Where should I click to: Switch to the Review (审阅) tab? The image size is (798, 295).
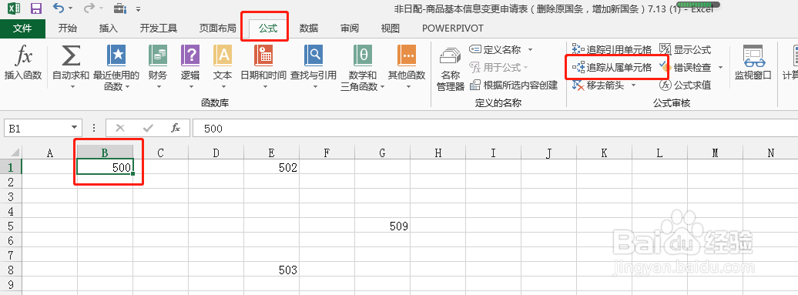349,28
